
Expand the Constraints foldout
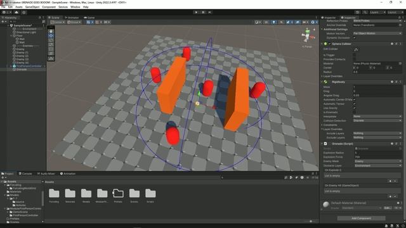coord(322,125)
